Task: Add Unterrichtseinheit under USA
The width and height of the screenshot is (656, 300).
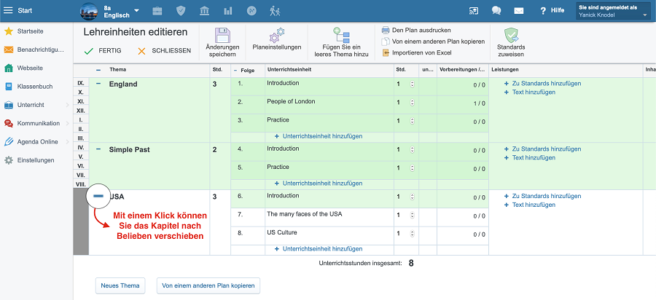Action: (319, 249)
